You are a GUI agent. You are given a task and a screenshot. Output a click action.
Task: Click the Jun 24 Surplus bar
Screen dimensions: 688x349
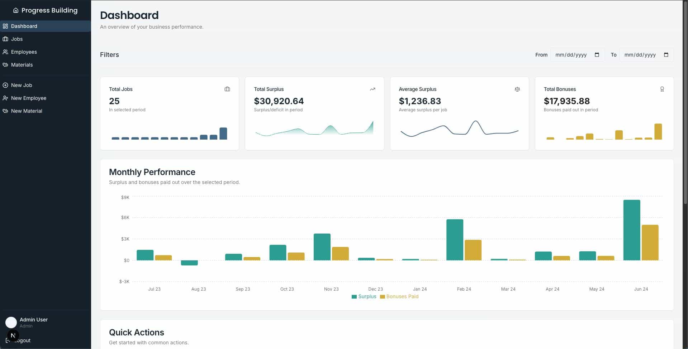point(631,230)
